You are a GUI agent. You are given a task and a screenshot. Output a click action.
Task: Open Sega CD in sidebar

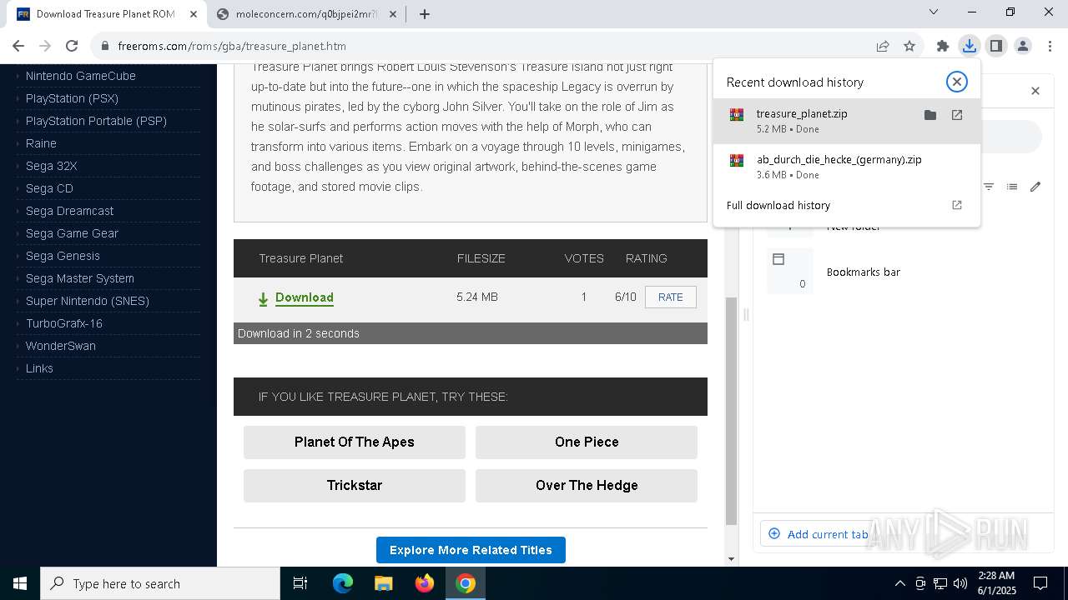click(49, 188)
